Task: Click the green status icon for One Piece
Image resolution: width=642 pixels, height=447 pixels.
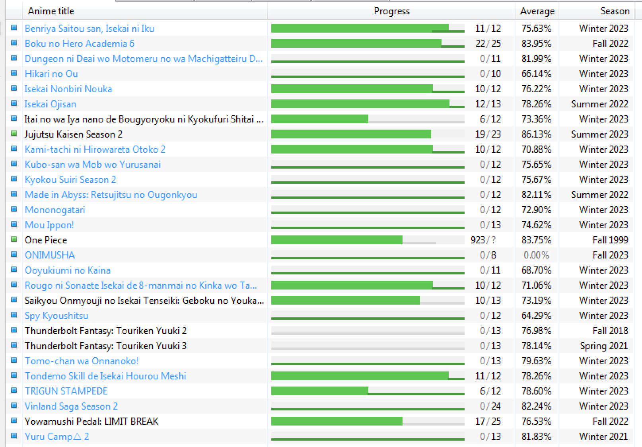Action: coord(14,239)
